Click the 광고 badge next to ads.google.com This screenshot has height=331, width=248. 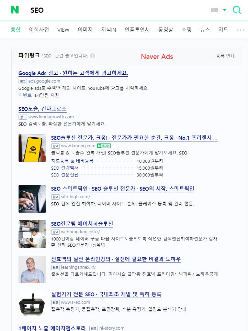click(23, 81)
